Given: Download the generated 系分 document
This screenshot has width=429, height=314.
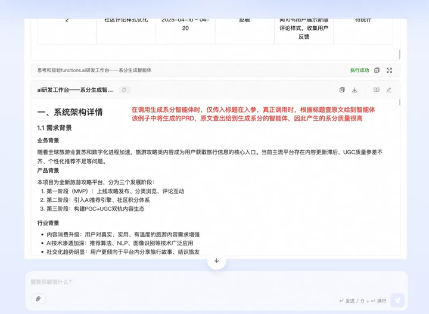Looking at the screenshot, I should tap(355, 90).
